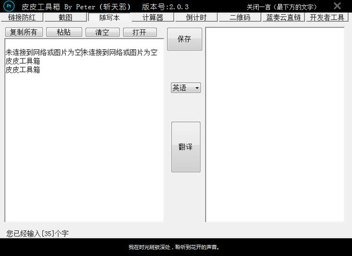Click the 您已经输入[35]个字 status text
The width and height of the screenshot is (352, 256).
pyautogui.click(x=38, y=234)
